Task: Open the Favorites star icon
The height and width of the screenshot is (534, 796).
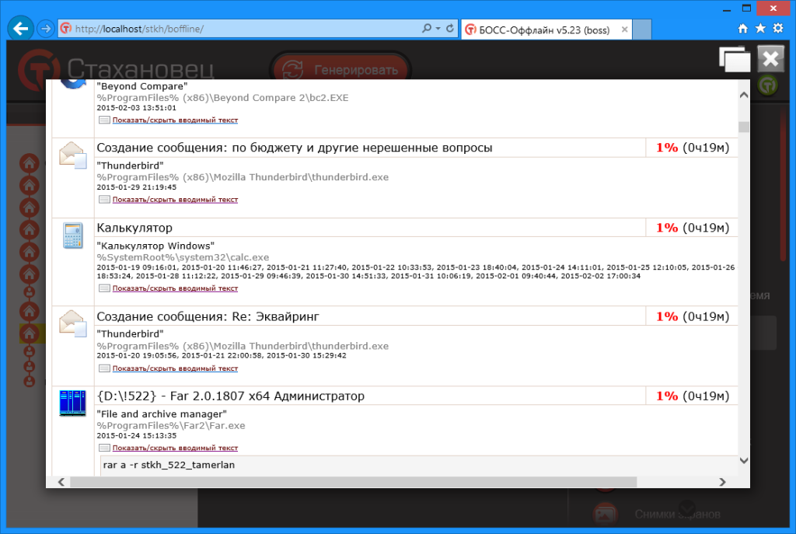Action: click(x=760, y=29)
